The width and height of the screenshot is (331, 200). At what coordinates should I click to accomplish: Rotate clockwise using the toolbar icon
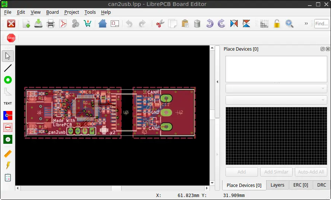(222, 23)
